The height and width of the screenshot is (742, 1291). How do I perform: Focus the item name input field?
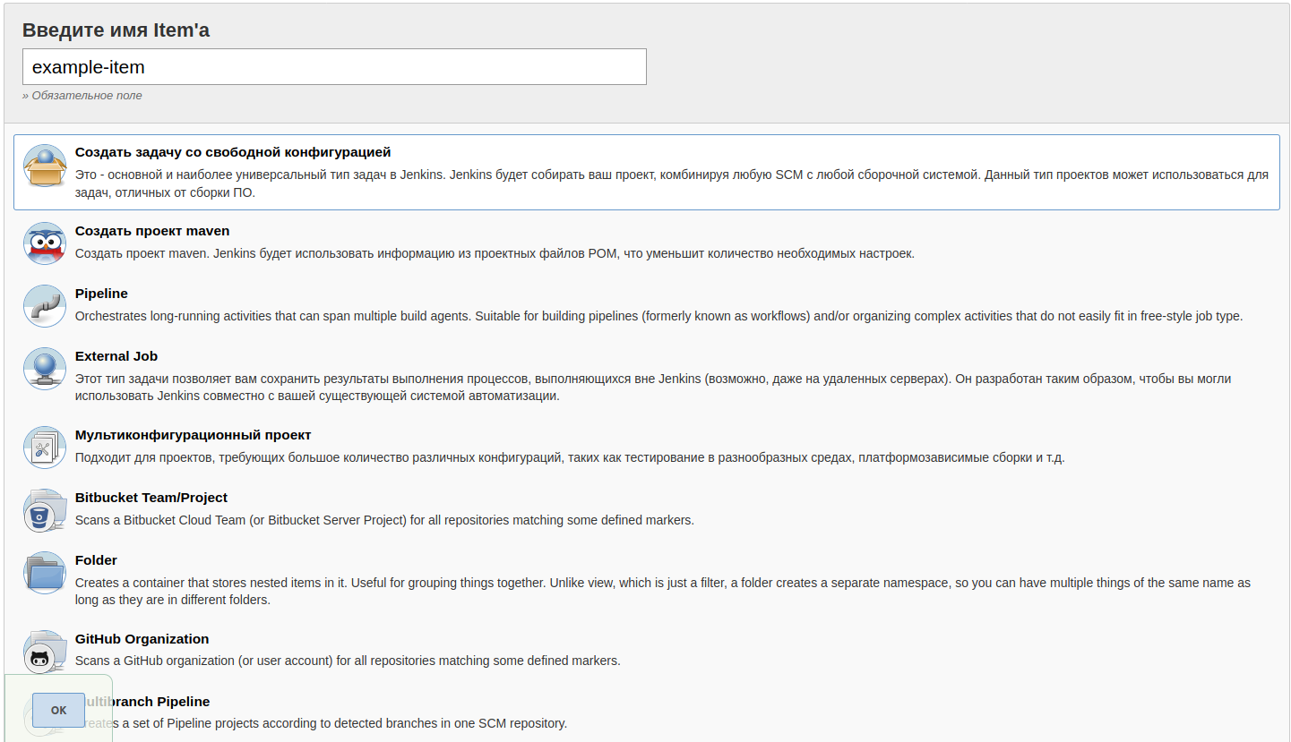[x=334, y=67]
